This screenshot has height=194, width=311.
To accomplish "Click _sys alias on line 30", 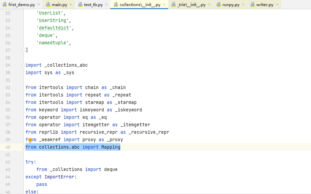I will (69, 73).
